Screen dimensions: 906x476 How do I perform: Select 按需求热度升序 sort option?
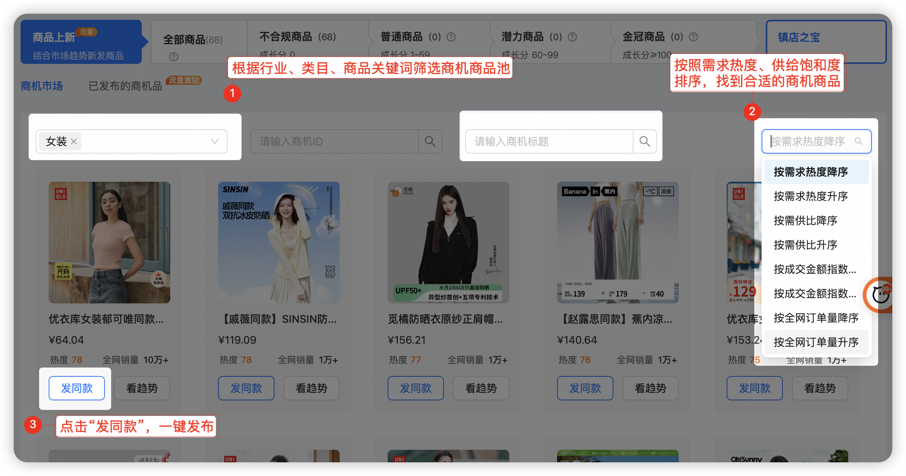coord(811,196)
